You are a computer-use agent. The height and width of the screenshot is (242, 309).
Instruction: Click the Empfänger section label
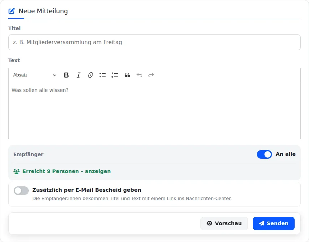point(28,154)
